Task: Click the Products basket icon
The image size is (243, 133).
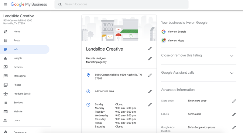Action: (x=5, y=94)
